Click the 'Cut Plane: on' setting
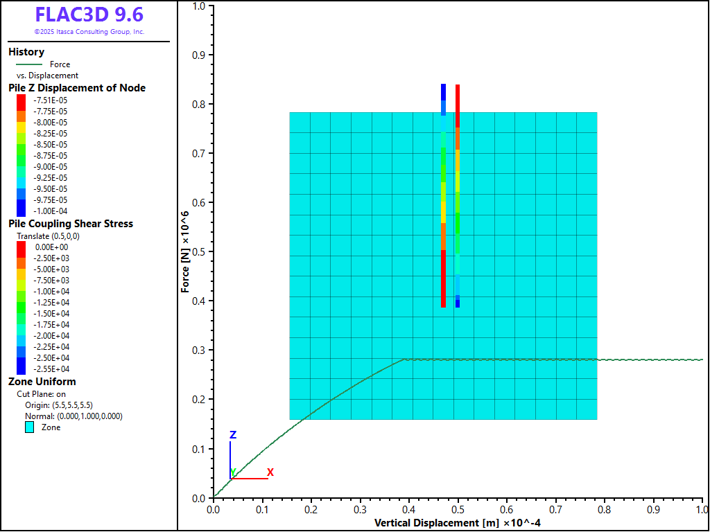Screen dimensions: 710x532 click(x=42, y=393)
